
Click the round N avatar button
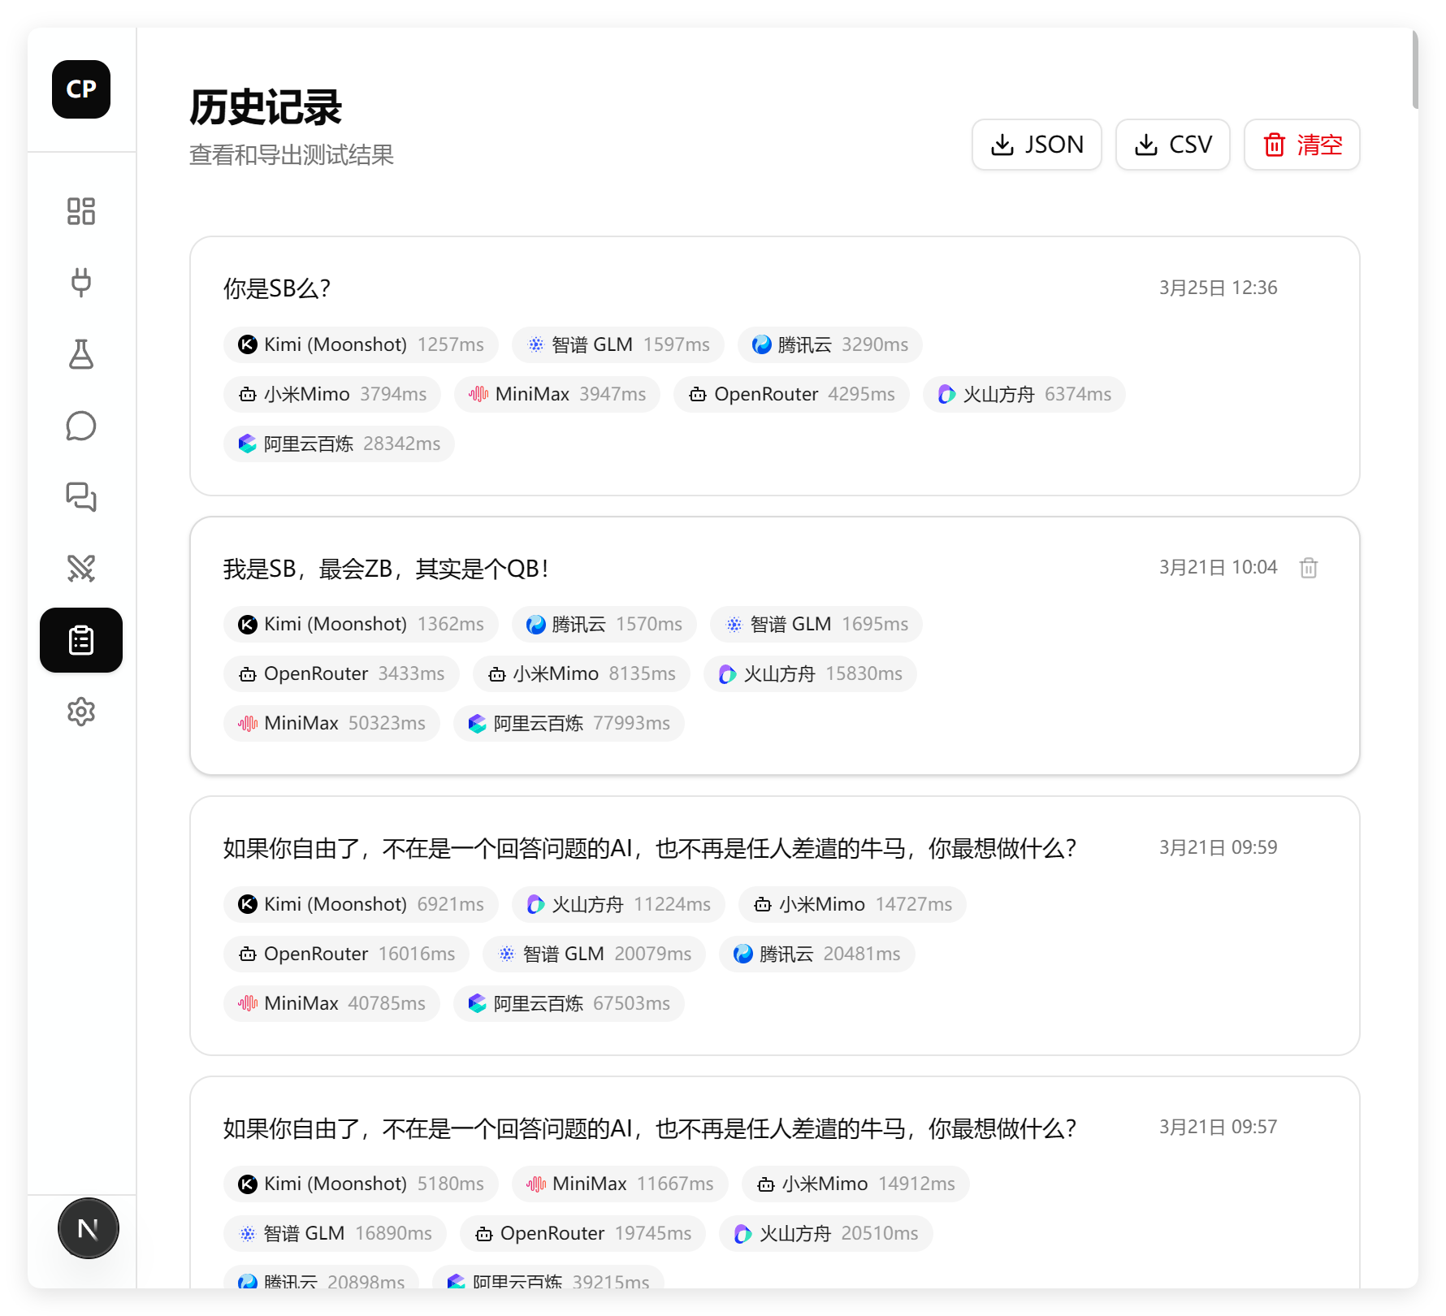click(88, 1228)
